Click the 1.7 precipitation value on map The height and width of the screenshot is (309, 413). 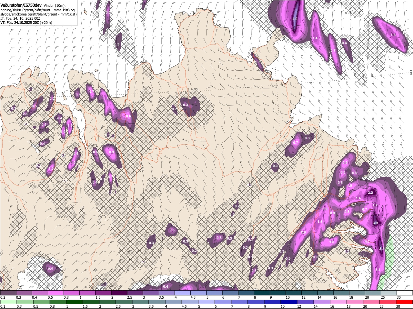(x=375, y=205)
